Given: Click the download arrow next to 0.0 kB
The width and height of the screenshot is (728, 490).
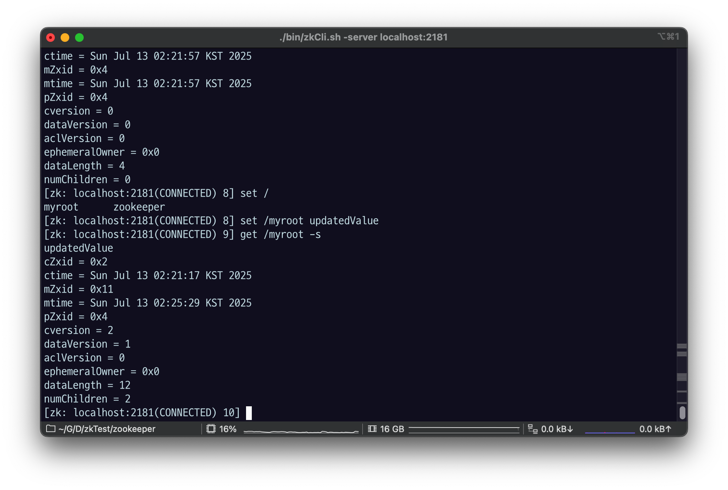Looking at the screenshot, I should 570,429.
